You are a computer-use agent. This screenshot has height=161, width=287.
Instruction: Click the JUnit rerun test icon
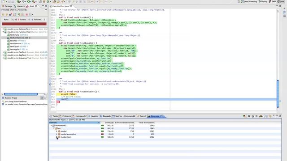click(19, 14)
